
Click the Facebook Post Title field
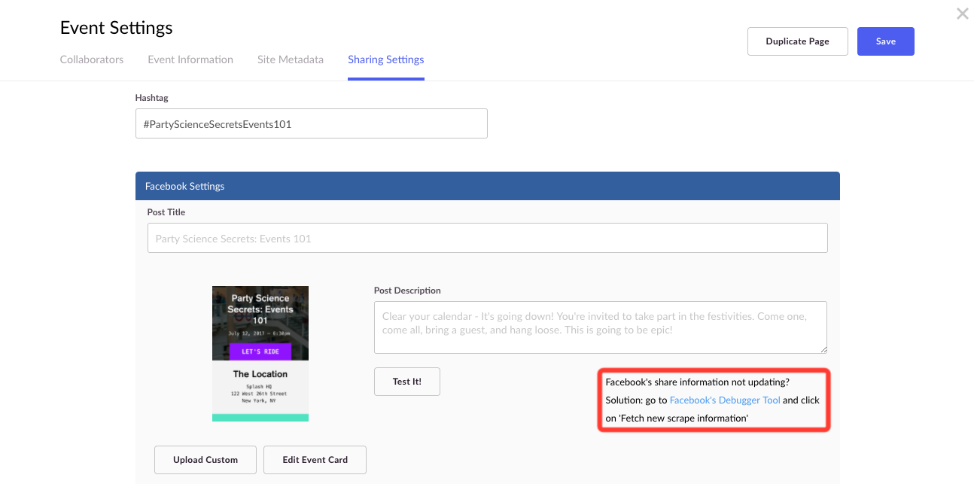488,238
